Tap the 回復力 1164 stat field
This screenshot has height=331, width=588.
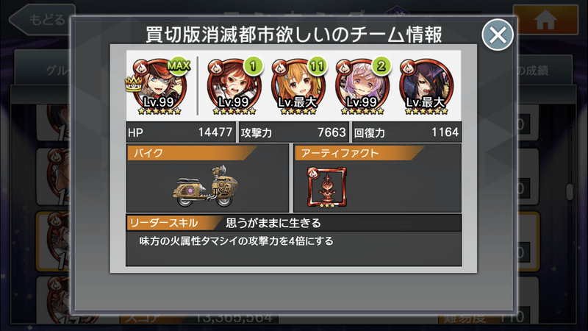(407, 132)
